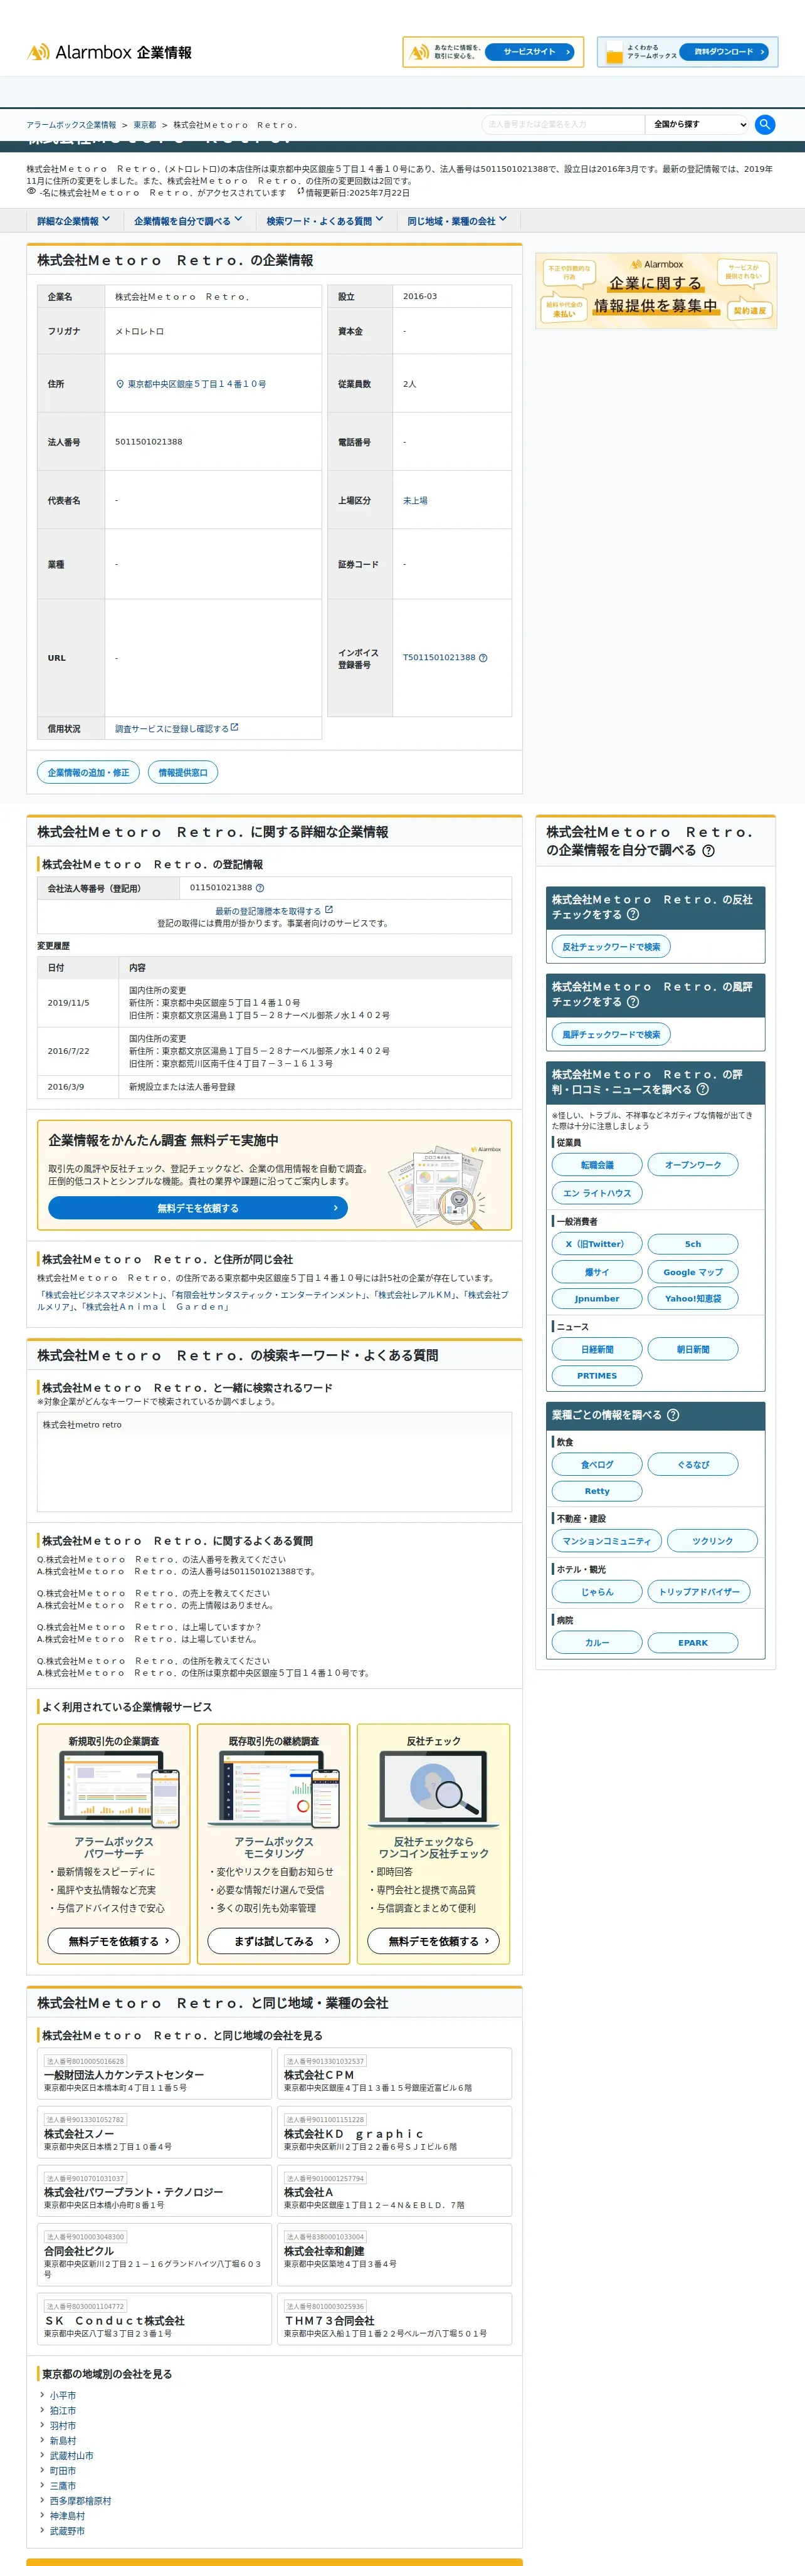Open THM73合同会社 company card
Screen dimensions: 805x2566
coord(394,2319)
